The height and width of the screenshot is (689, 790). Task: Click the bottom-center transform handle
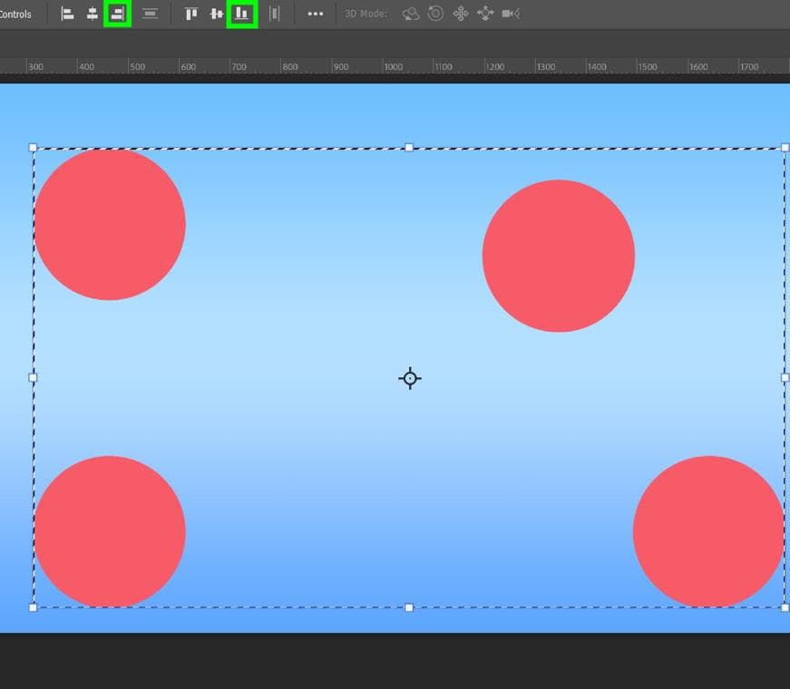coord(409,607)
